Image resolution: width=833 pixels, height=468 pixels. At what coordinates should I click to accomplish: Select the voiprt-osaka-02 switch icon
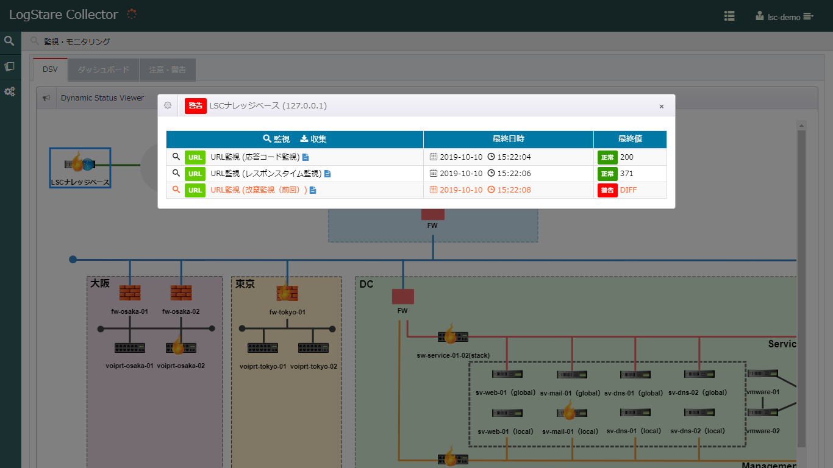181,347
